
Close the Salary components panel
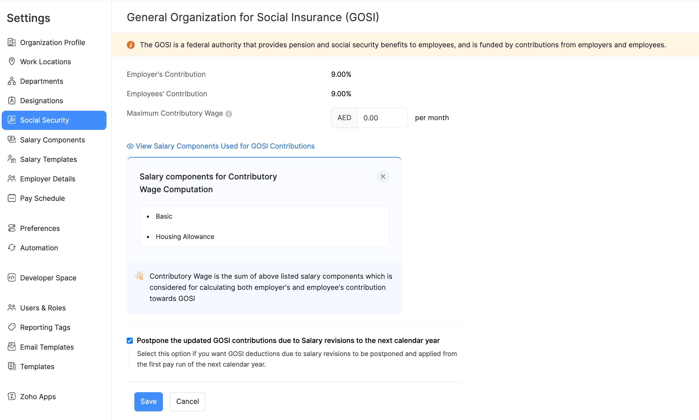point(383,177)
